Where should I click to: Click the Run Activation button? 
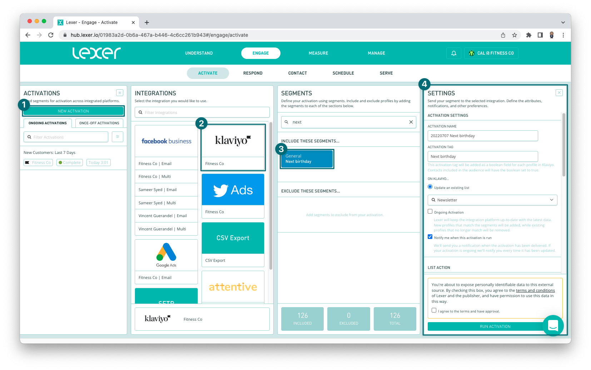(495, 326)
